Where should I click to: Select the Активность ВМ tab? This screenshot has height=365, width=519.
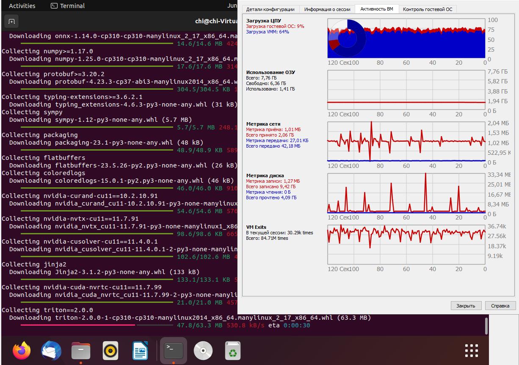[x=376, y=9]
